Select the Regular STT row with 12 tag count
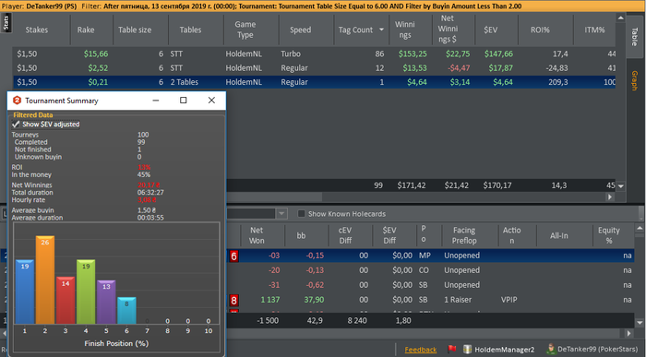Image resolution: width=646 pixels, height=357 pixels. pyautogui.click(x=314, y=68)
